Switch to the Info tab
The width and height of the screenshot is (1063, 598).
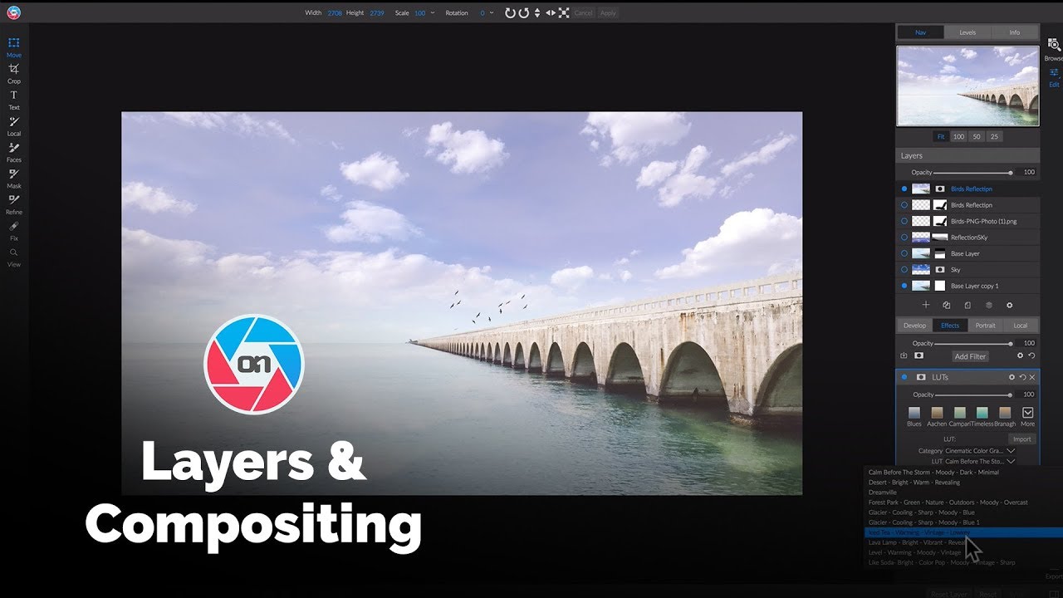coord(1015,32)
